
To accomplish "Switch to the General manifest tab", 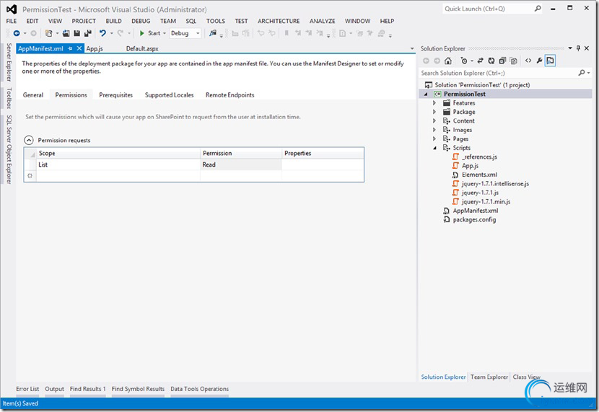I will pyautogui.click(x=33, y=95).
